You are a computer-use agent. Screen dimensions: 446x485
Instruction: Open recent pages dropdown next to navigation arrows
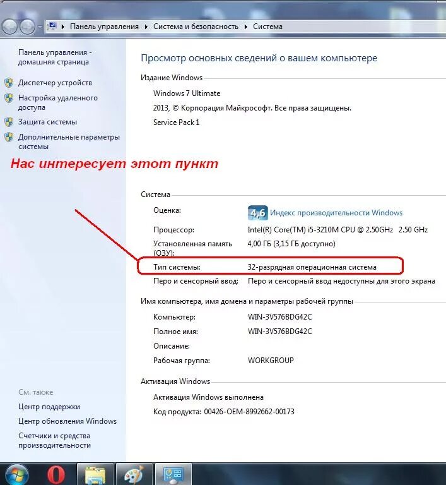point(40,27)
